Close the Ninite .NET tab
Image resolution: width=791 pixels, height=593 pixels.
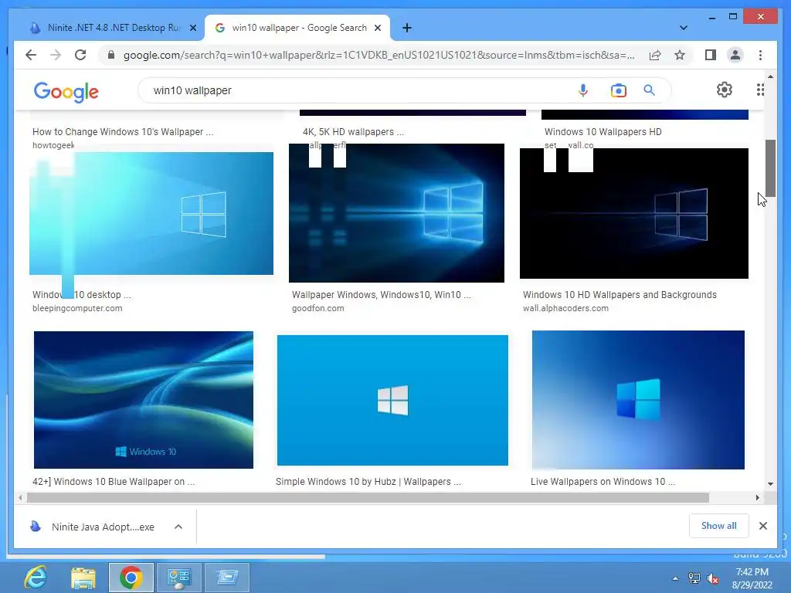pyautogui.click(x=192, y=28)
